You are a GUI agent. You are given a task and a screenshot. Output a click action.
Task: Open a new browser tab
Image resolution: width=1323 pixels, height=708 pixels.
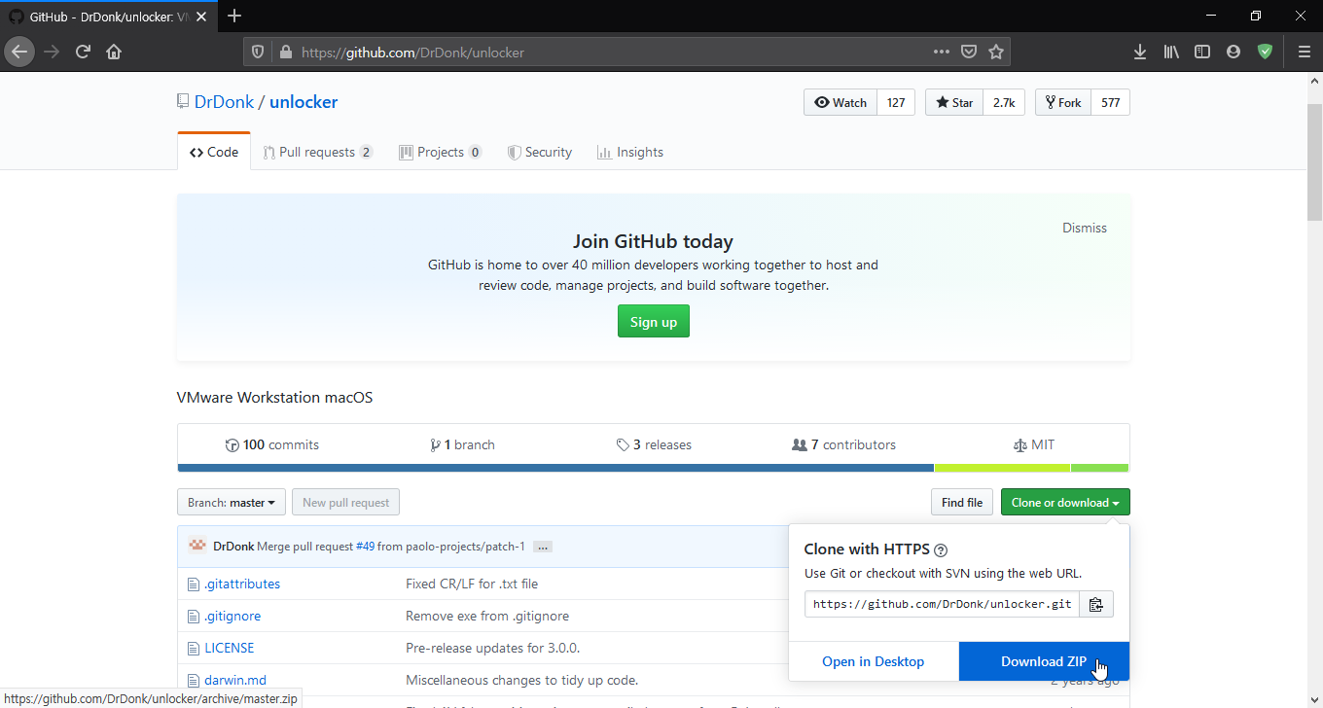pos(234,16)
